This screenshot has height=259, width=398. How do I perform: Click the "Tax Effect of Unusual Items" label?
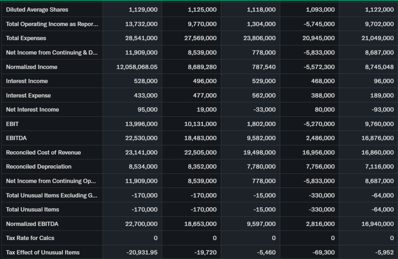point(43,252)
